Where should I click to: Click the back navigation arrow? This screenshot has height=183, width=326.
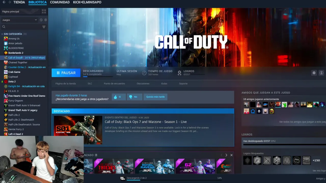4,2
